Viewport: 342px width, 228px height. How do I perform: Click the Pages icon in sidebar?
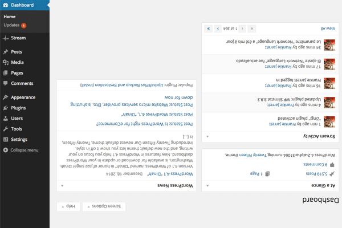[x=6, y=73]
